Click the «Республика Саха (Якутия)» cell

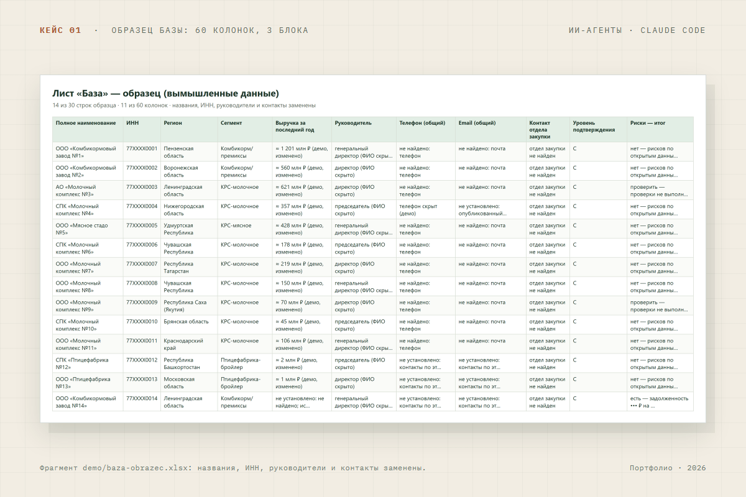[x=189, y=306]
